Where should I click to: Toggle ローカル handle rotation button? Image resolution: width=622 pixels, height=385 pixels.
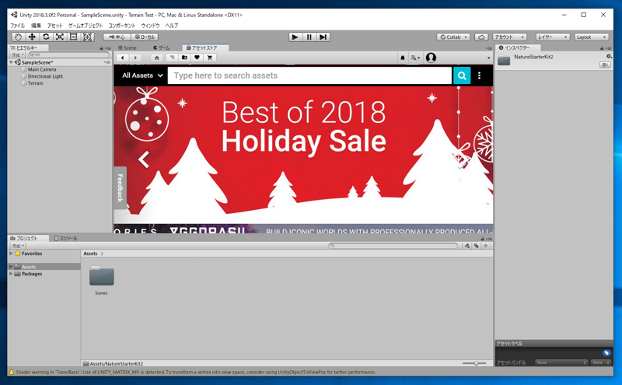click(x=145, y=37)
